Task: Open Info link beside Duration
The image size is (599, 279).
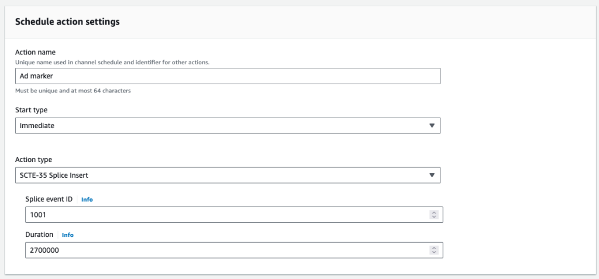Action: [68, 235]
